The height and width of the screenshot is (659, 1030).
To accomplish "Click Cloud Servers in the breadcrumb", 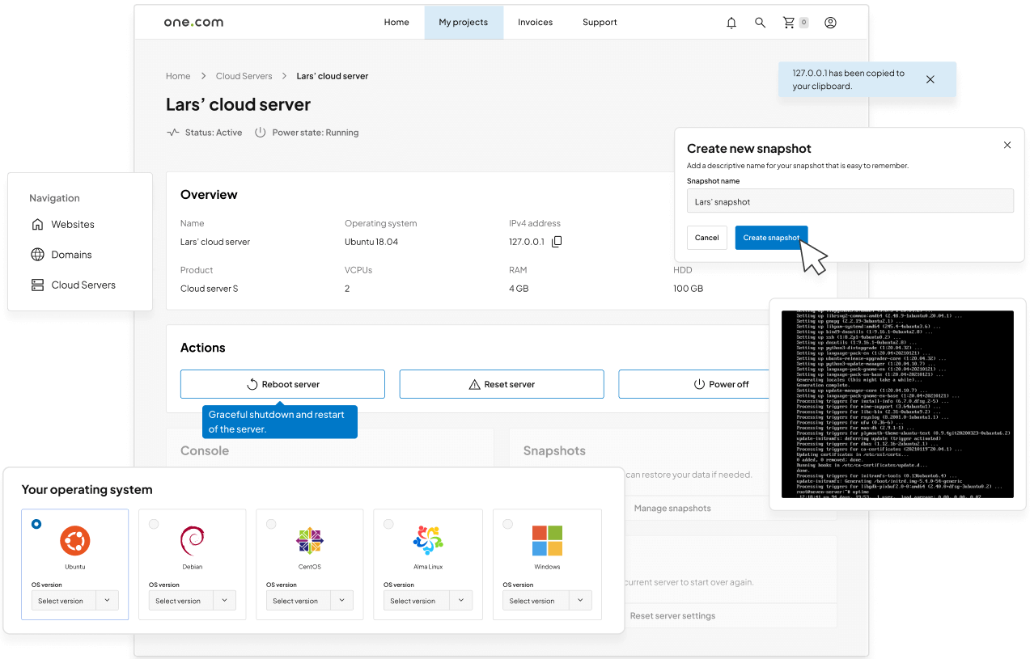I will coord(244,76).
